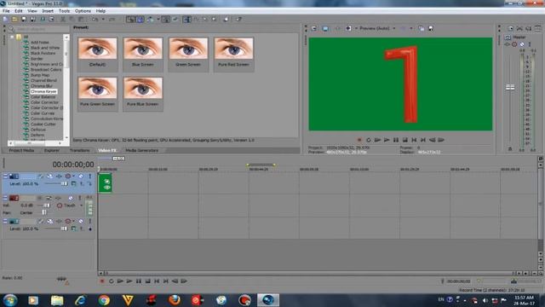The image size is (545, 307).
Task: Switch to the Media Generators tab
Action: point(142,150)
